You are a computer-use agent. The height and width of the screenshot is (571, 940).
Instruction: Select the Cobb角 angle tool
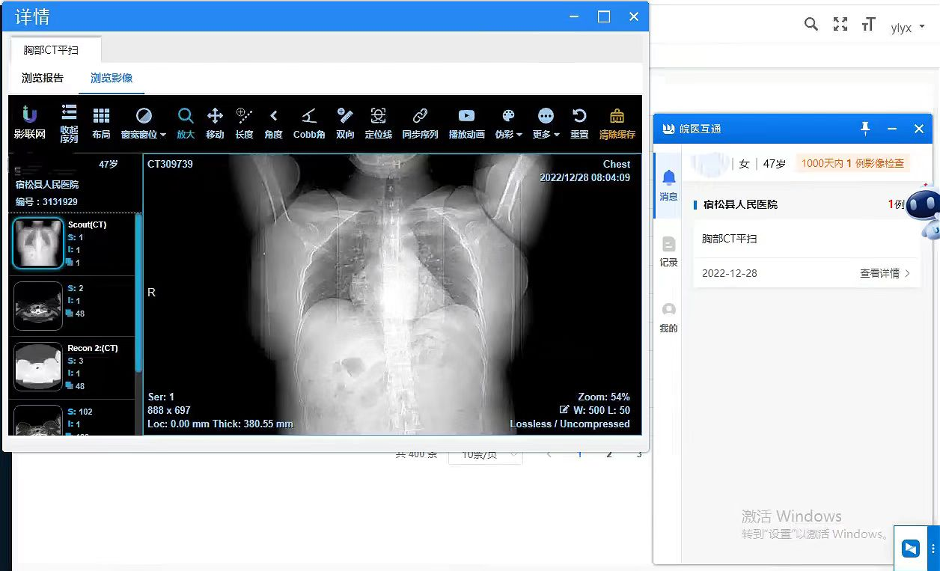309,123
